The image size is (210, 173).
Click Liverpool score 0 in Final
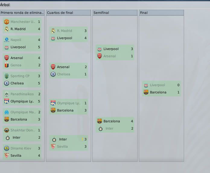(178, 85)
